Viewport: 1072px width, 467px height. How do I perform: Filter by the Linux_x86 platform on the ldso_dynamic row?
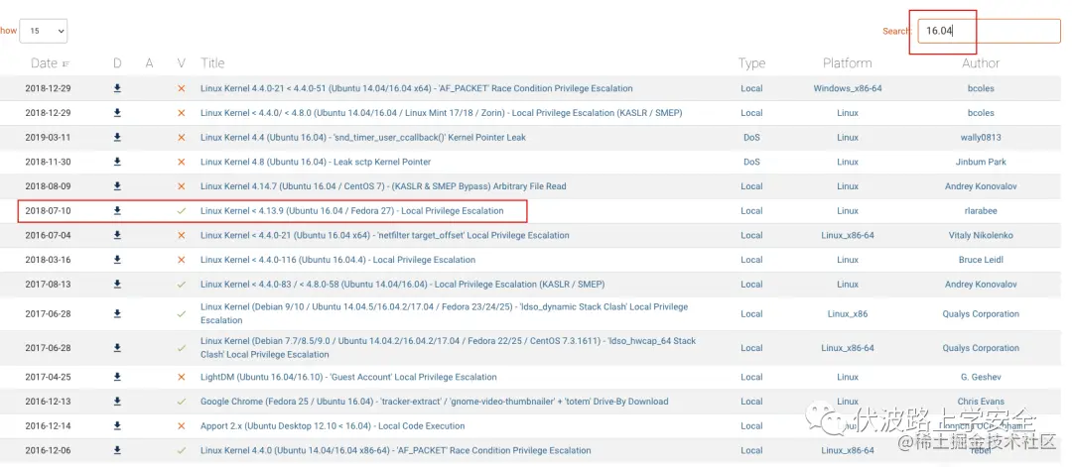pyautogui.click(x=847, y=313)
